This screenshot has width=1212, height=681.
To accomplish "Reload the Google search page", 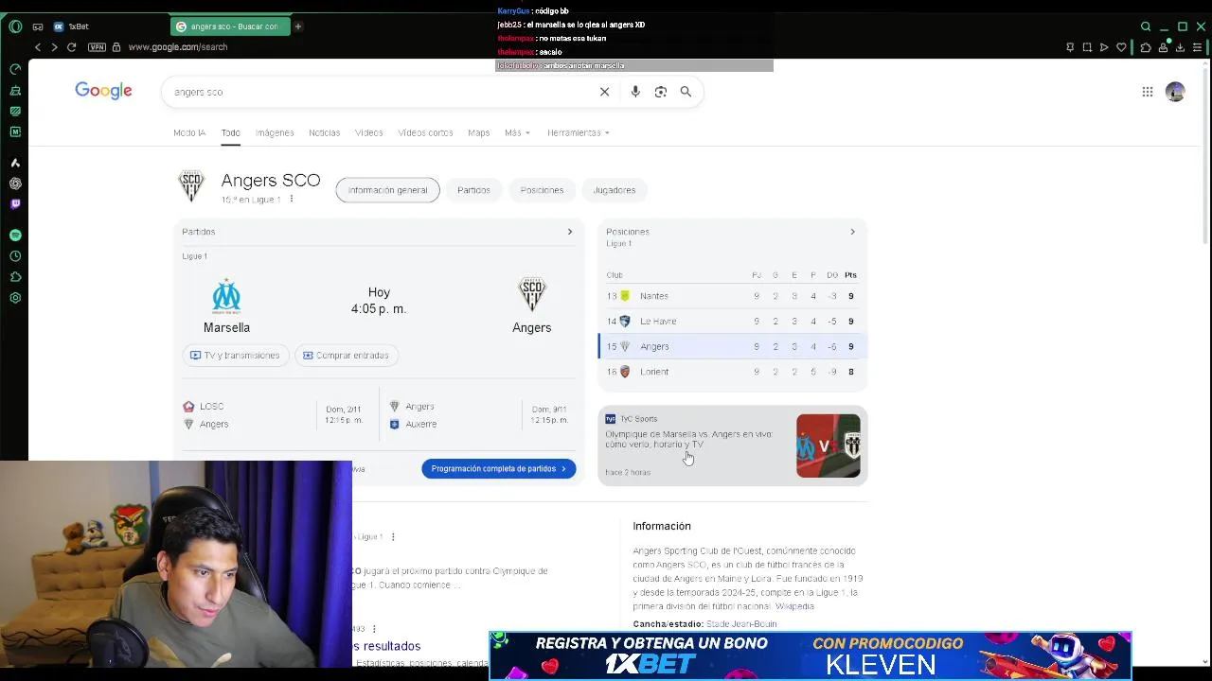I will (x=71, y=47).
